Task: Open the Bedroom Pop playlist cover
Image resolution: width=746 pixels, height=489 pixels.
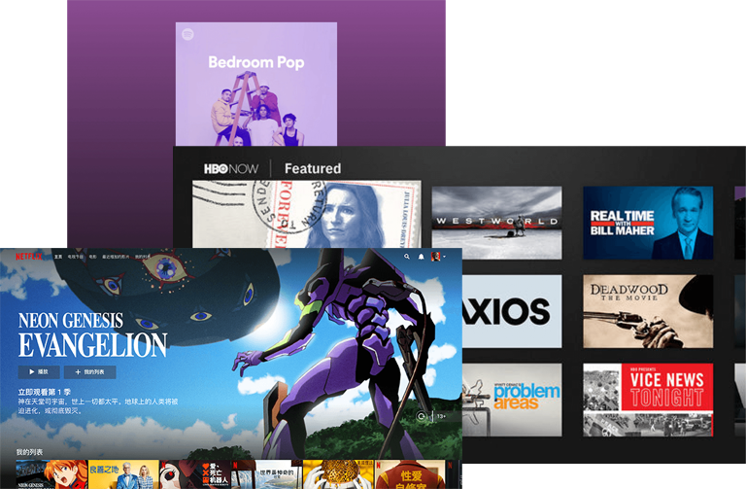Action: pos(256,85)
